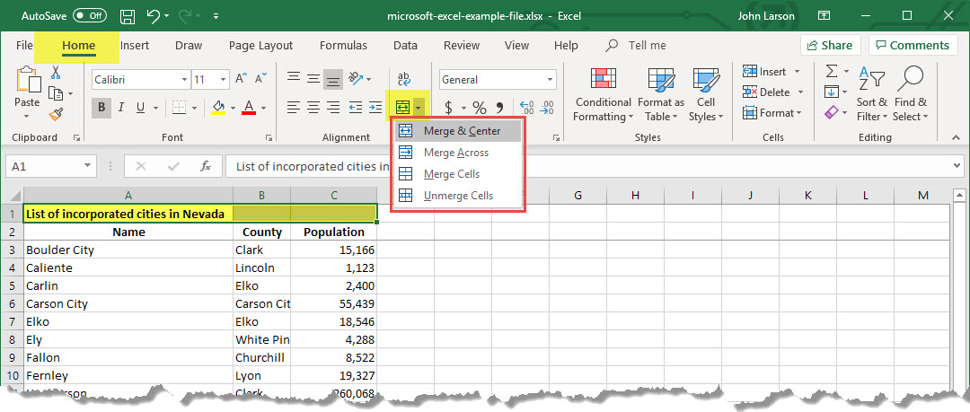This screenshot has height=412, width=970.
Task: Toggle Bold formatting
Action: click(101, 108)
